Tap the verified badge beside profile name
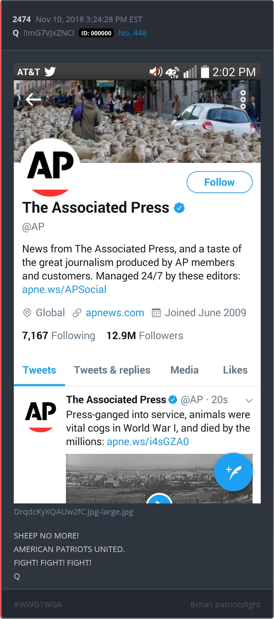 click(x=179, y=208)
